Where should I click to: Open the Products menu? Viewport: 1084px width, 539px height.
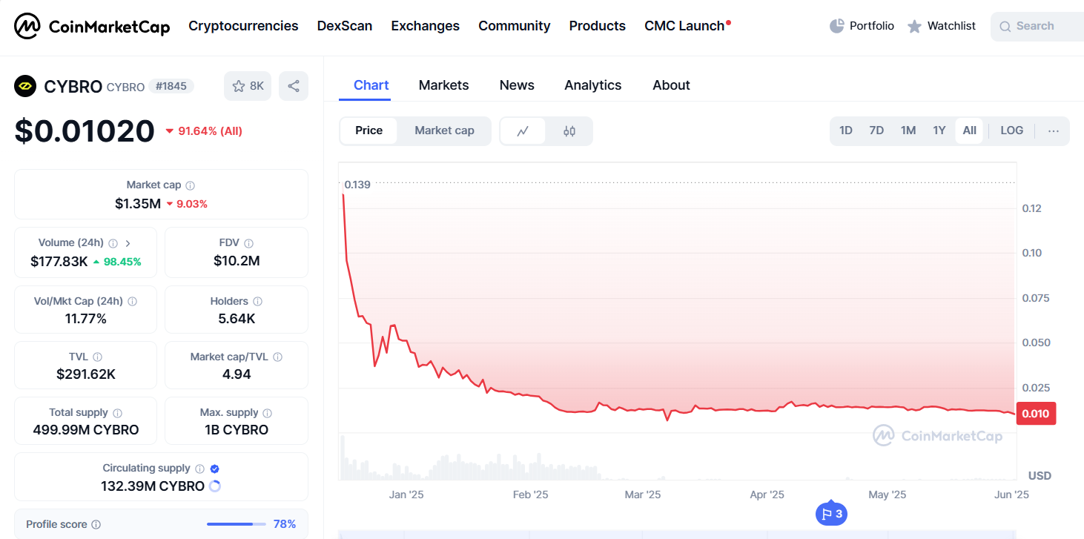pos(598,26)
